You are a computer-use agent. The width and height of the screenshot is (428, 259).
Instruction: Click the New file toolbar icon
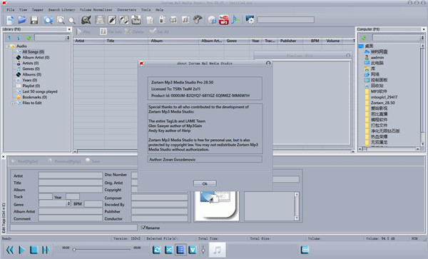(10, 20)
